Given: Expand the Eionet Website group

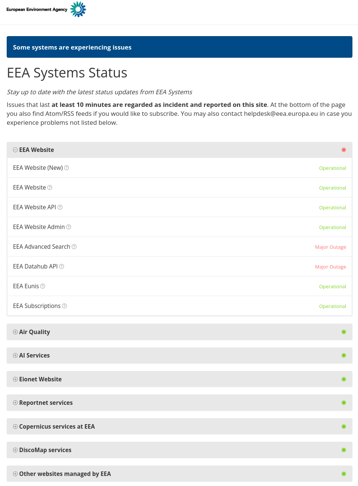Looking at the screenshot, I should coord(15,379).
